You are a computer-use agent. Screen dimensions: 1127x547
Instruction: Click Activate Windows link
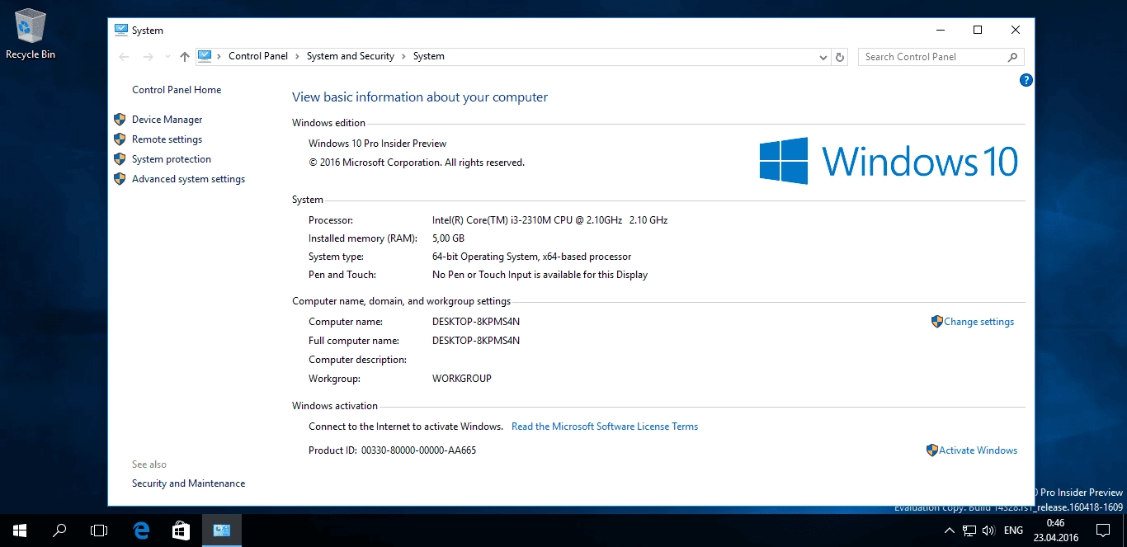[978, 450]
